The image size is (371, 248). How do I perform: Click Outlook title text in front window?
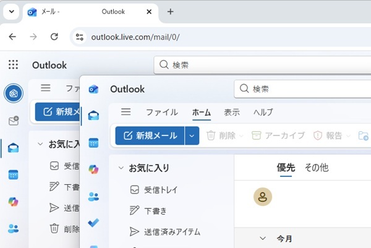tap(127, 89)
